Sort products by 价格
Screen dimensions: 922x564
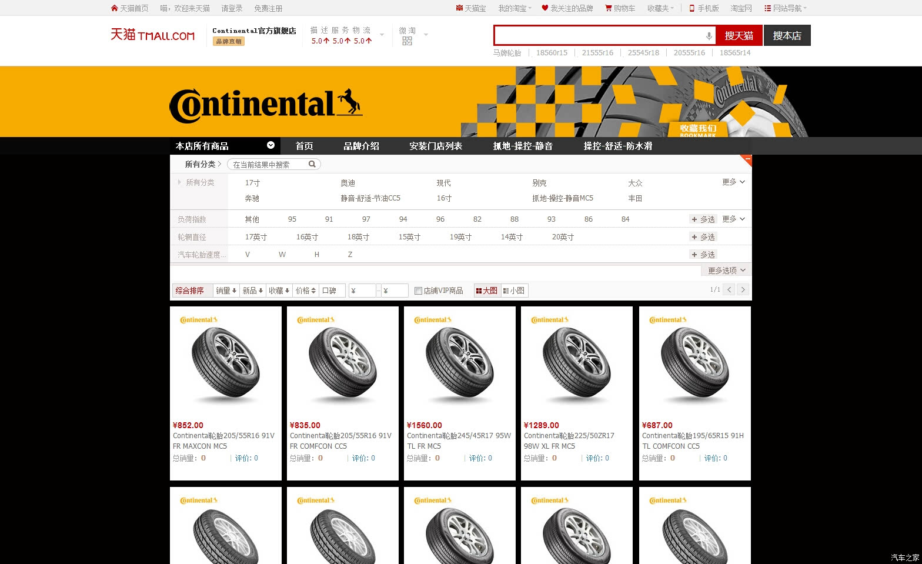306,291
